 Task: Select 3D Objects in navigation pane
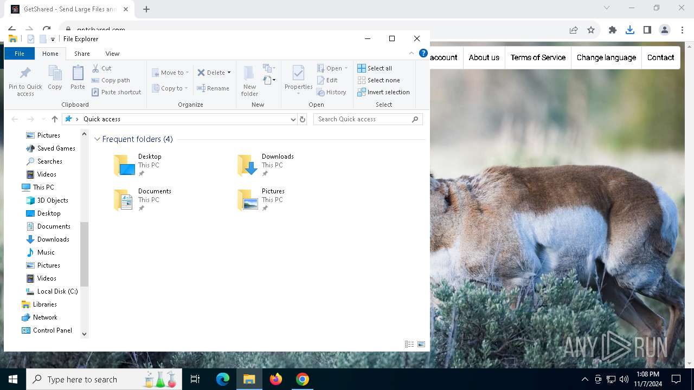click(53, 200)
